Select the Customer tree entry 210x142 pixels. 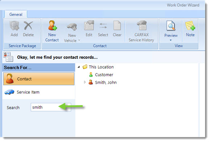click(104, 75)
